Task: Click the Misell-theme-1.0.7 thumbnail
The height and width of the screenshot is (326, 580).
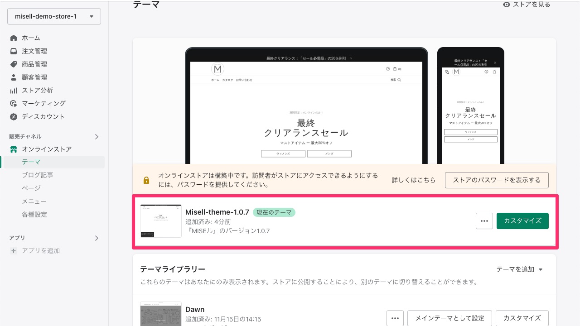Action: click(161, 221)
